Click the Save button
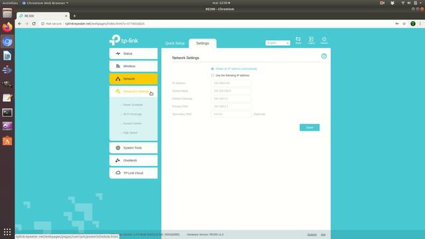Image resolution: width=425 pixels, height=239 pixels. (x=309, y=127)
